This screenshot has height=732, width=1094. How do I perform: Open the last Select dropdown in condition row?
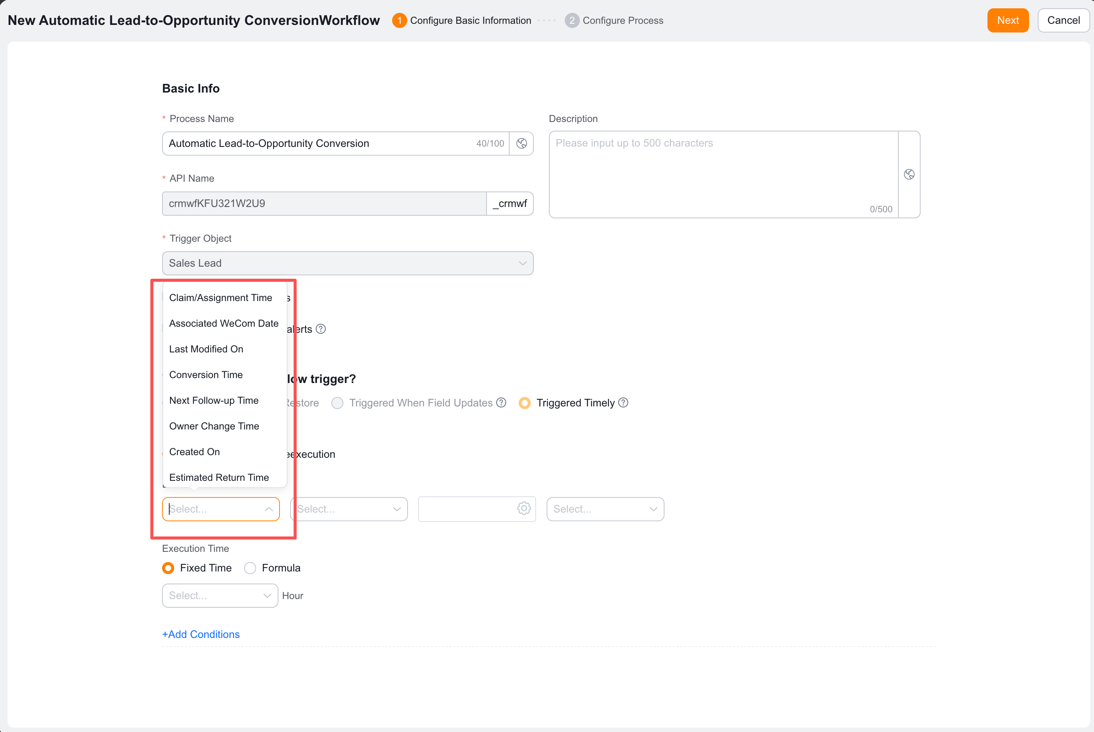point(605,509)
